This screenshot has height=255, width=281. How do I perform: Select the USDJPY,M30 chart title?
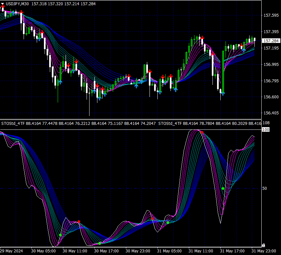point(17,4)
